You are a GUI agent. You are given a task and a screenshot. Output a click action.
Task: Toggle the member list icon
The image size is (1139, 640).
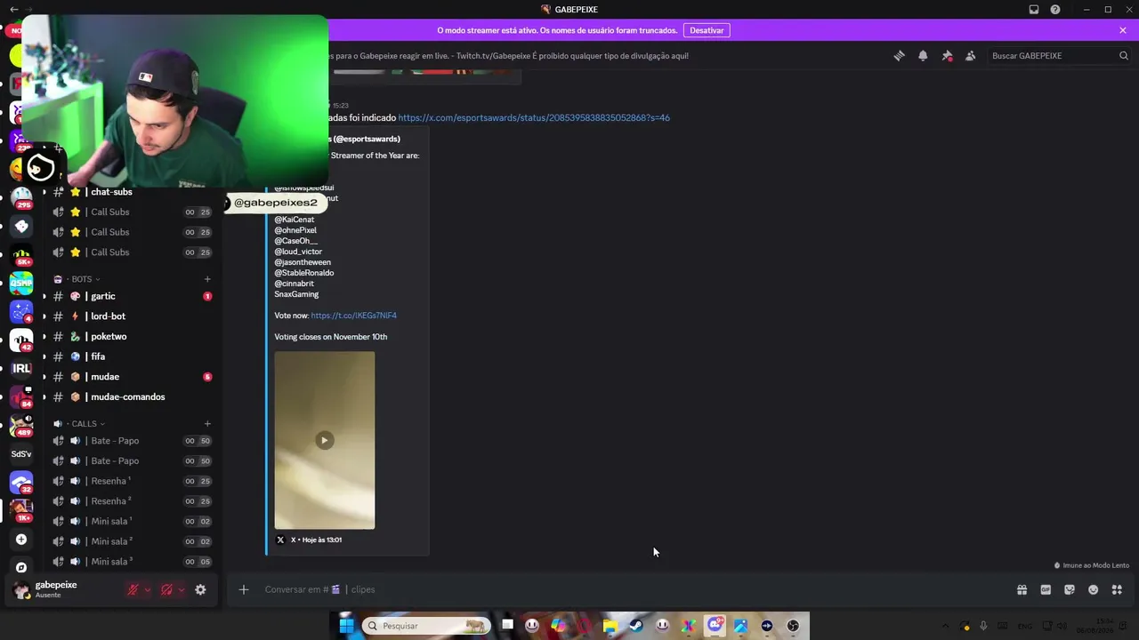(x=970, y=56)
